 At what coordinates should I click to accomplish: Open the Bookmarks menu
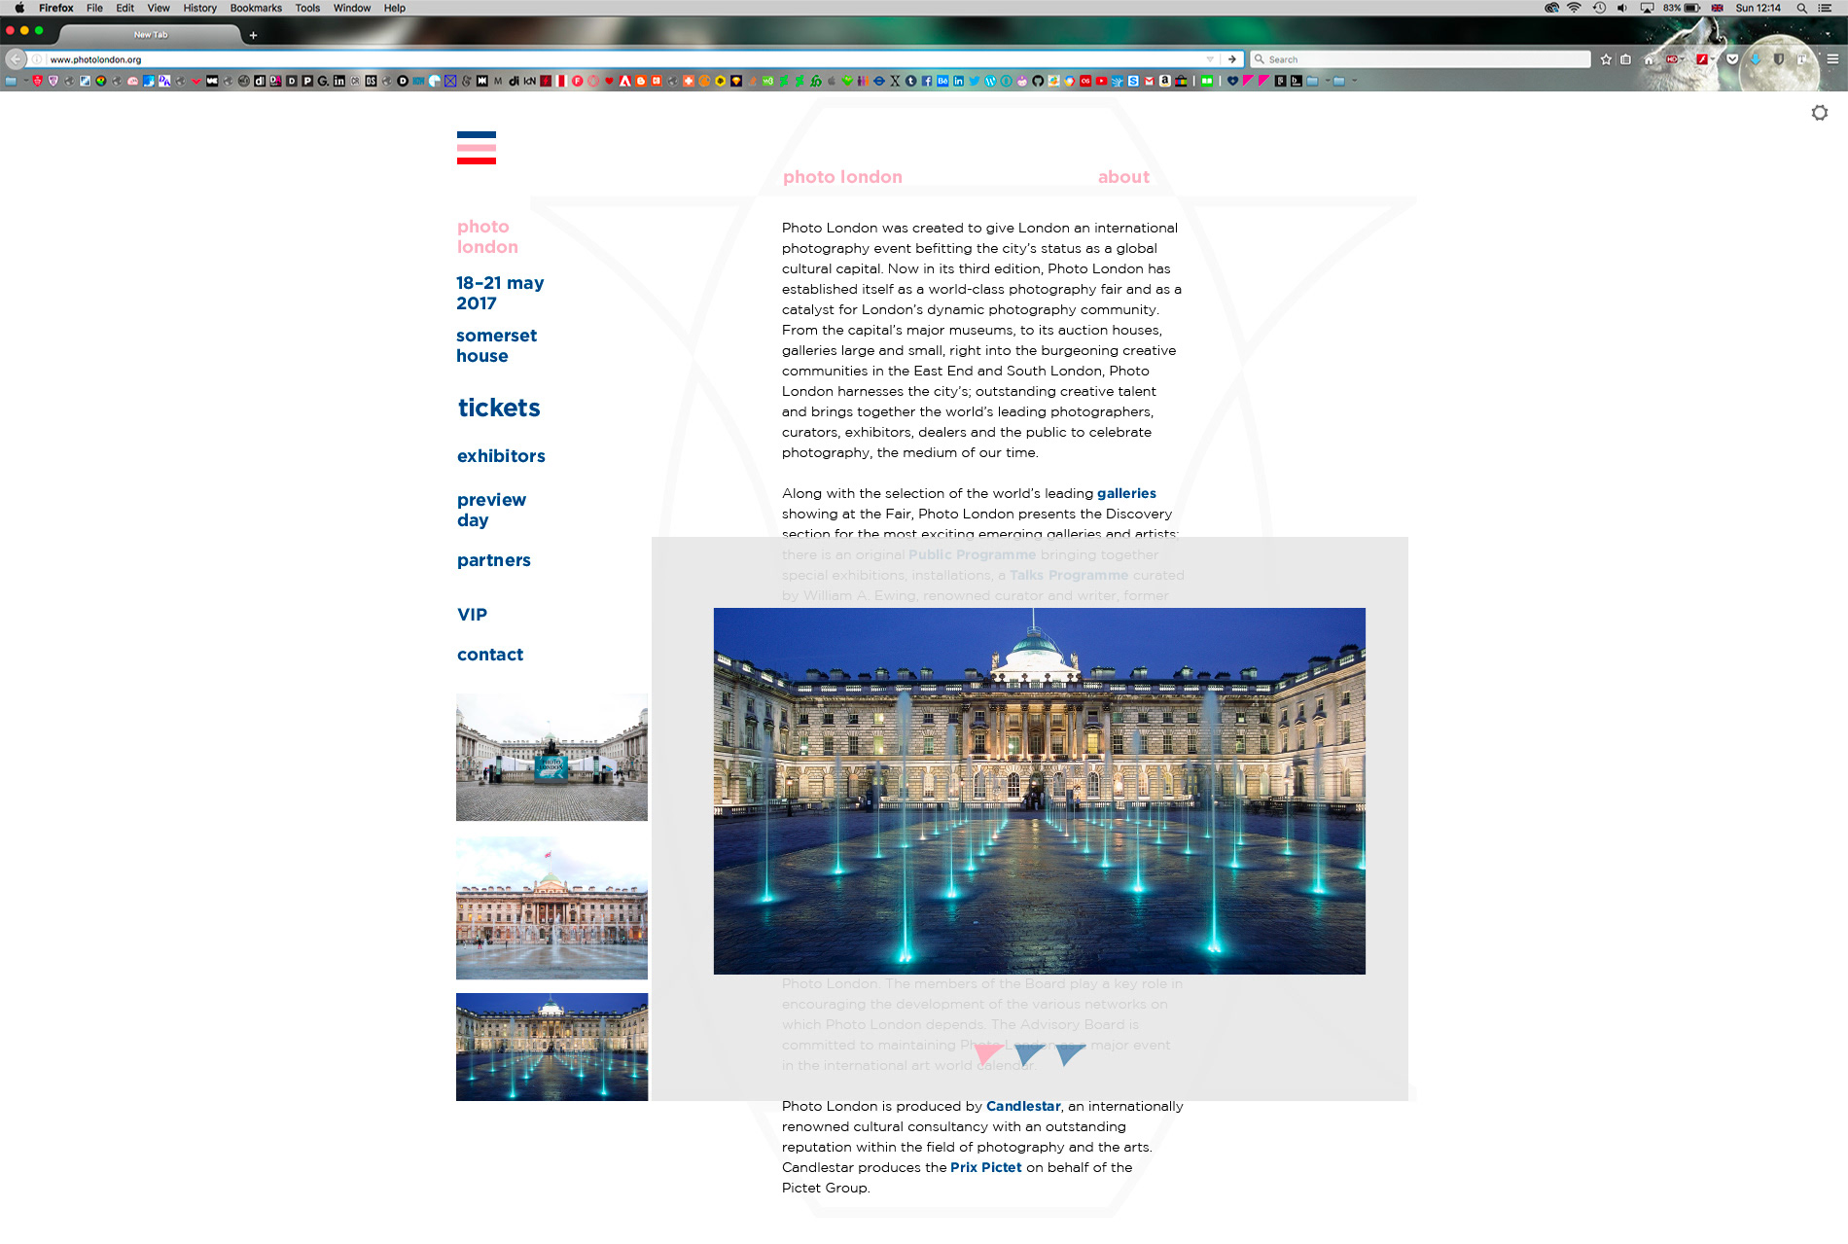tap(256, 8)
